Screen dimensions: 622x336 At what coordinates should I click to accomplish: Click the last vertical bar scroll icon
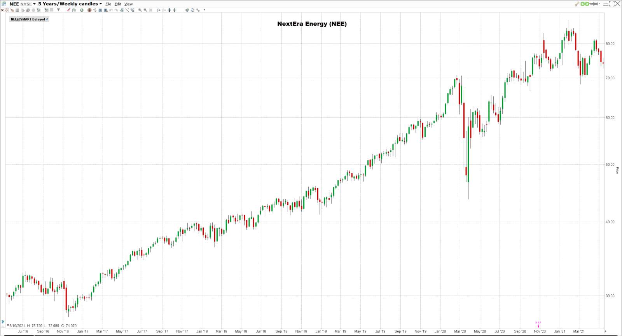pos(175,10)
